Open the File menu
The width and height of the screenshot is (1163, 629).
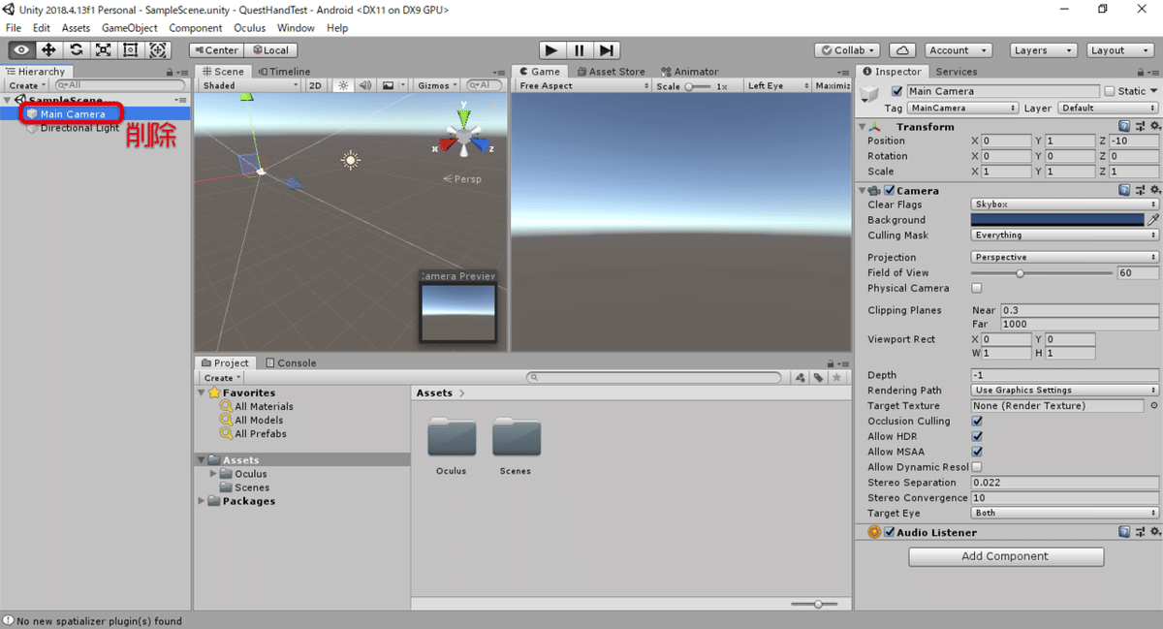tap(14, 28)
